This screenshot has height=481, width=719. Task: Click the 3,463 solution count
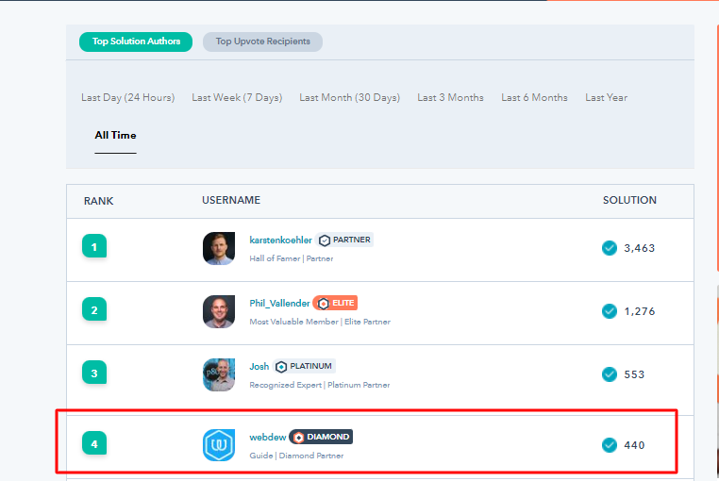pyautogui.click(x=639, y=248)
